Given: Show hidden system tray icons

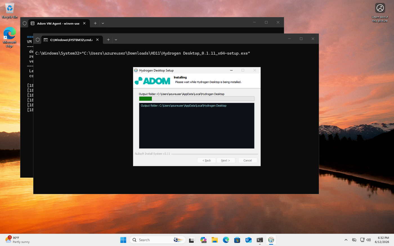Looking at the screenshot, I should coord(346,240).
